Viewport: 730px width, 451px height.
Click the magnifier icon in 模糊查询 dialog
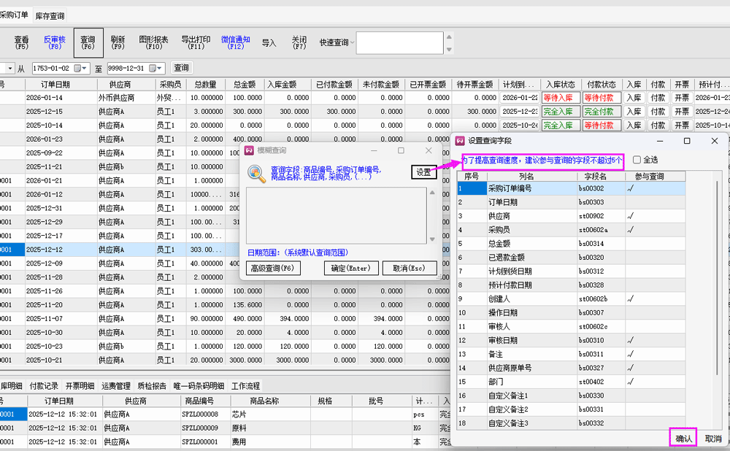click(257, 174)
